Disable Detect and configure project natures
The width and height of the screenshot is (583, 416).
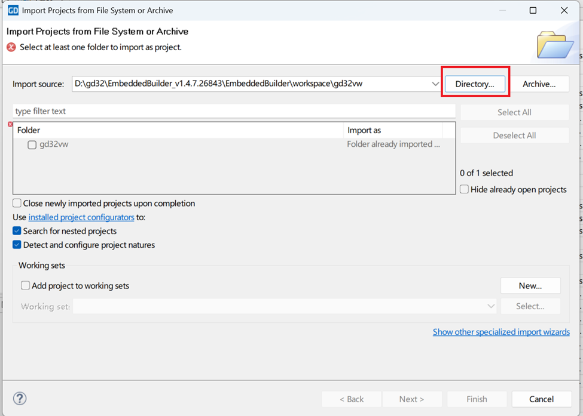click(x=17, y=245)
